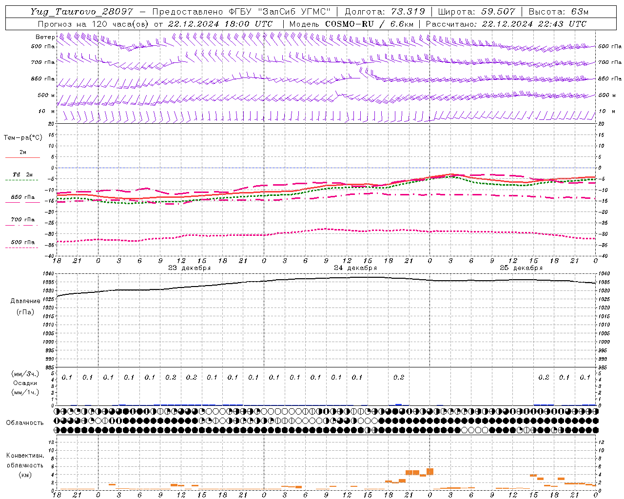This screenshot has height=499, width=624.
Task: Click the station title Yug_Taurovo_28097
Action: pos(81,12)
